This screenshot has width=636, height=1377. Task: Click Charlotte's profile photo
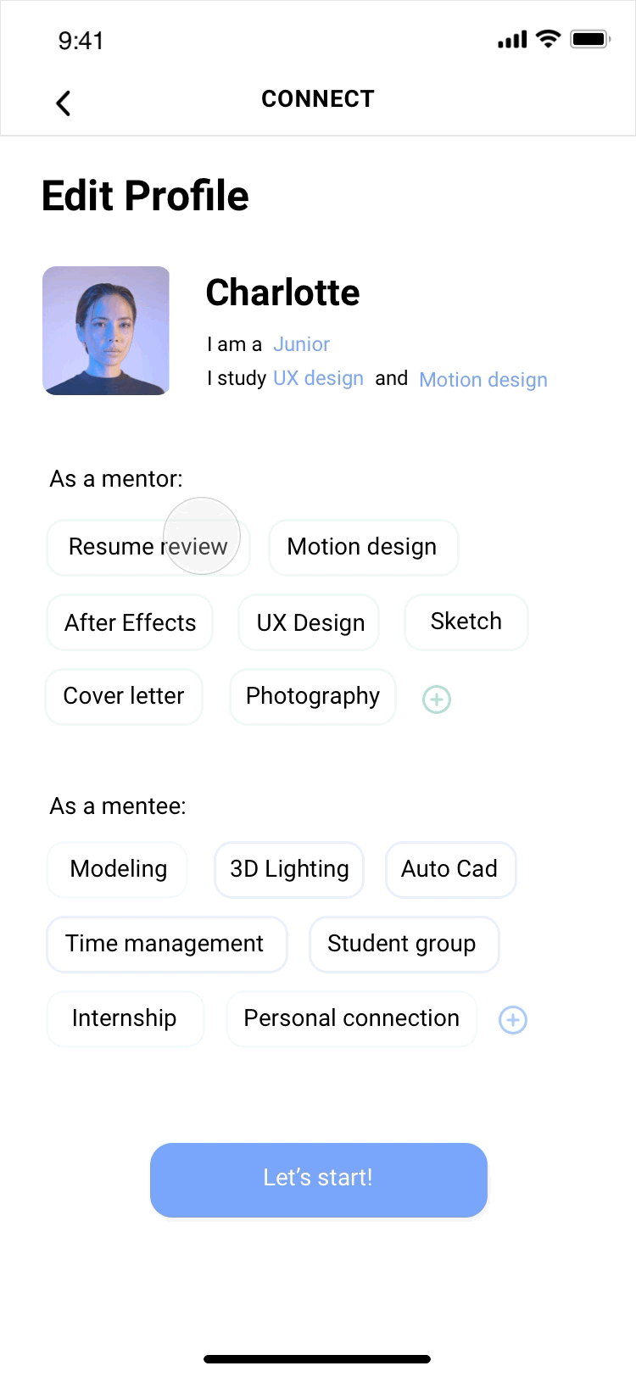[x=106, y=331]
